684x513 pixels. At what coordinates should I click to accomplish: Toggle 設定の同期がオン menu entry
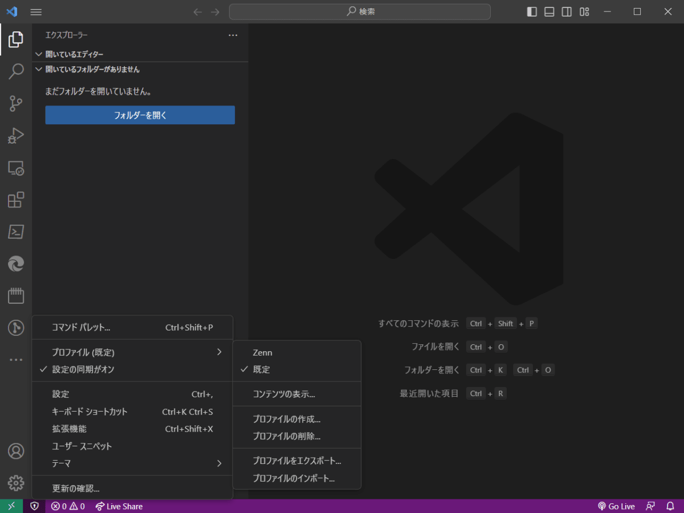pyautogui.click(x=132, y=369)
